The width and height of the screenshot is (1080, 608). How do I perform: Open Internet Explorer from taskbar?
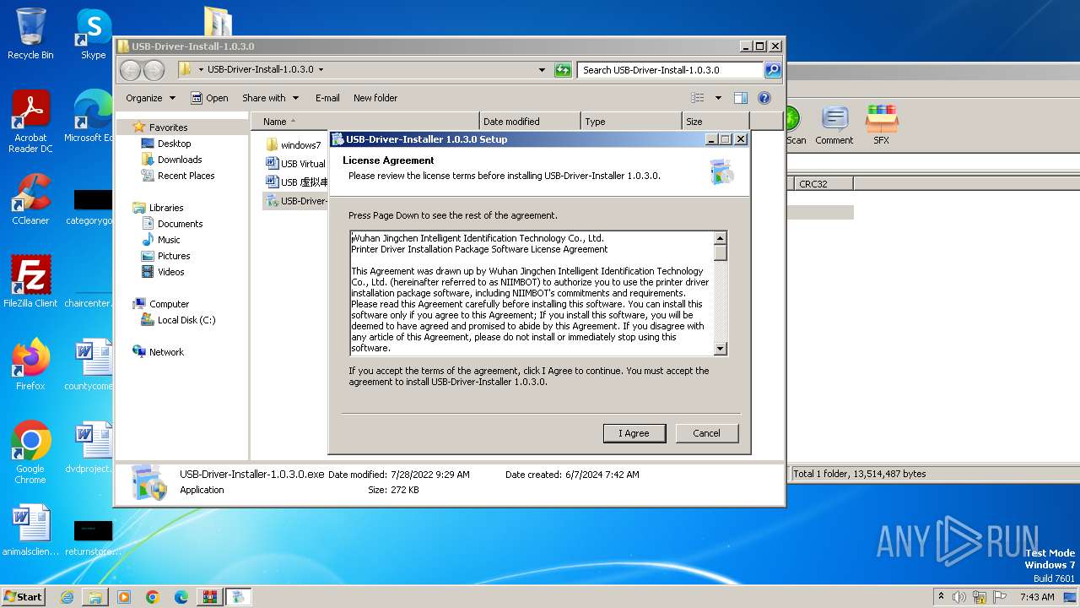[x=67, y=597]
